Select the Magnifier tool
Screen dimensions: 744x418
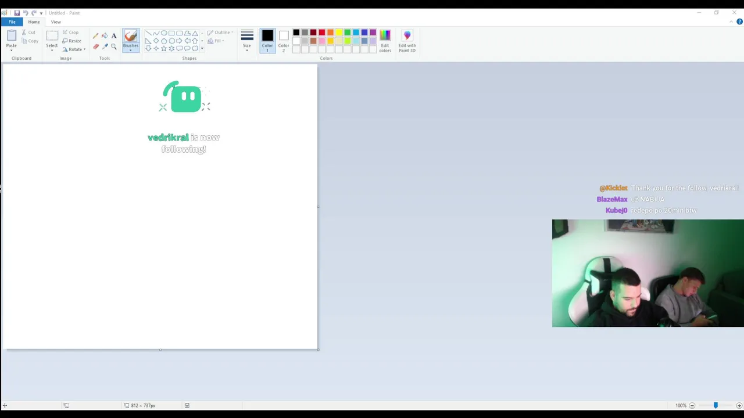pyautogui.click(x=114, y=46)
